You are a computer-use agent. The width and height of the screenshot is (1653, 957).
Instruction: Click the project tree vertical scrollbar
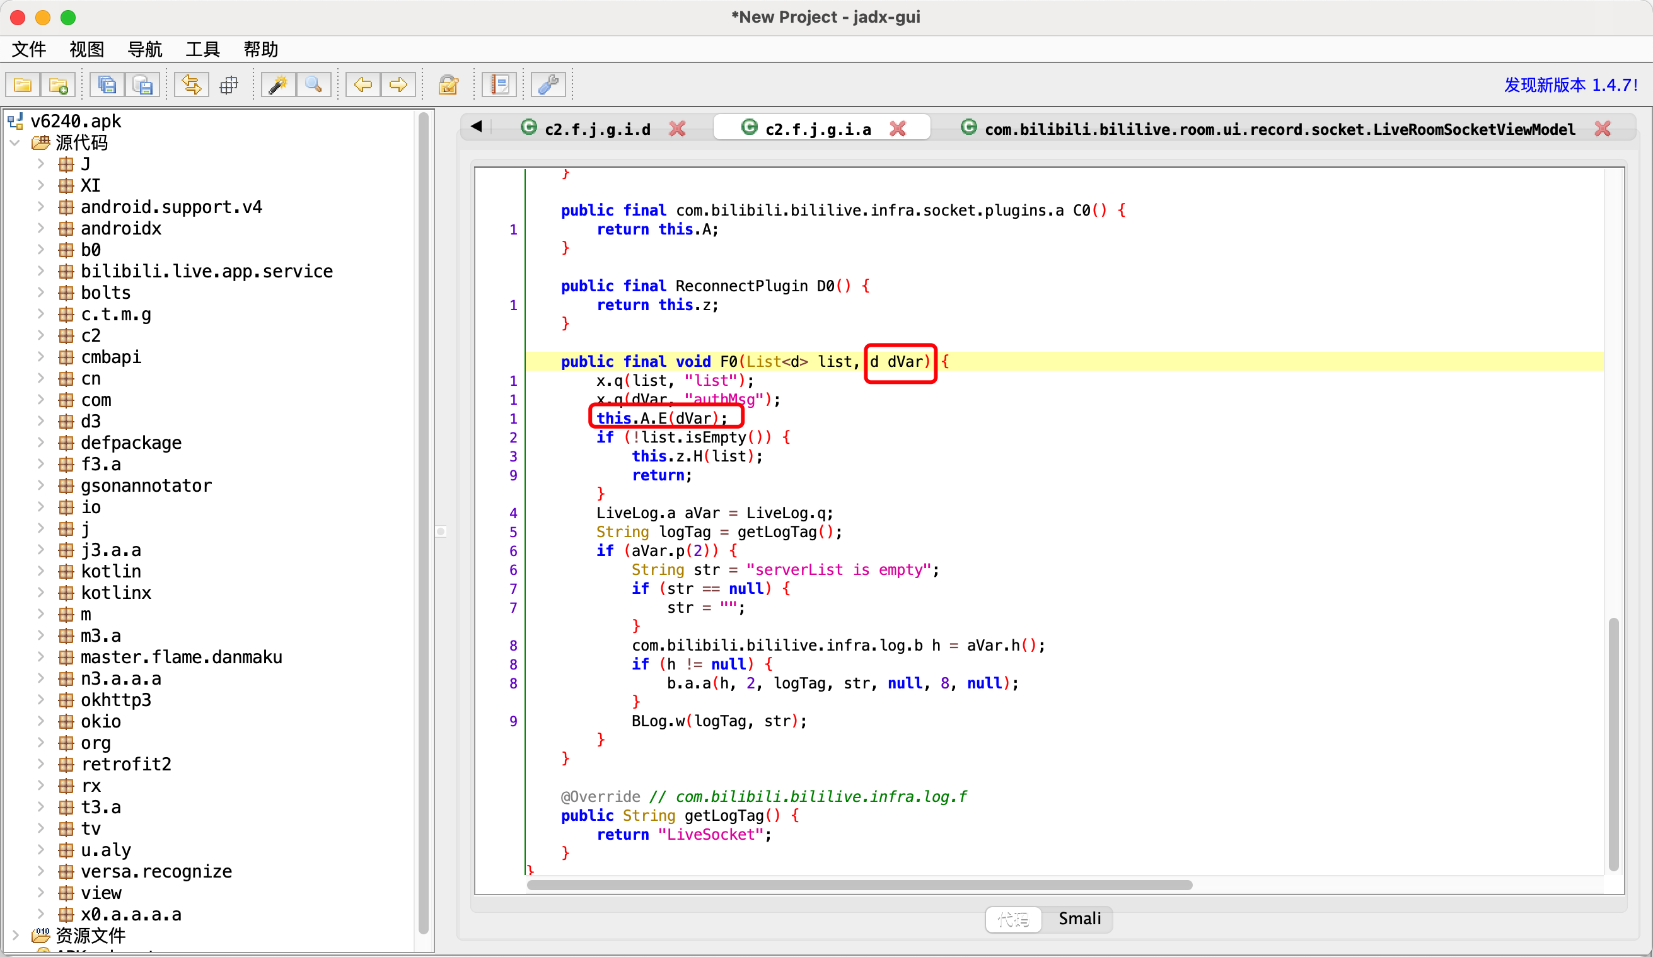tap(423, 523)
